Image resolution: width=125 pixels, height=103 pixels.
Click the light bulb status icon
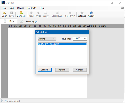pyautogui.click(x=2, y=101)
